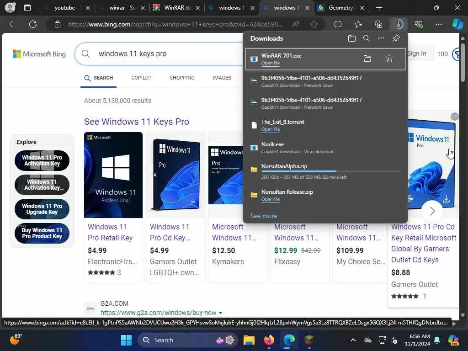Open weather widget showing 89°

[x=16, y=340]
